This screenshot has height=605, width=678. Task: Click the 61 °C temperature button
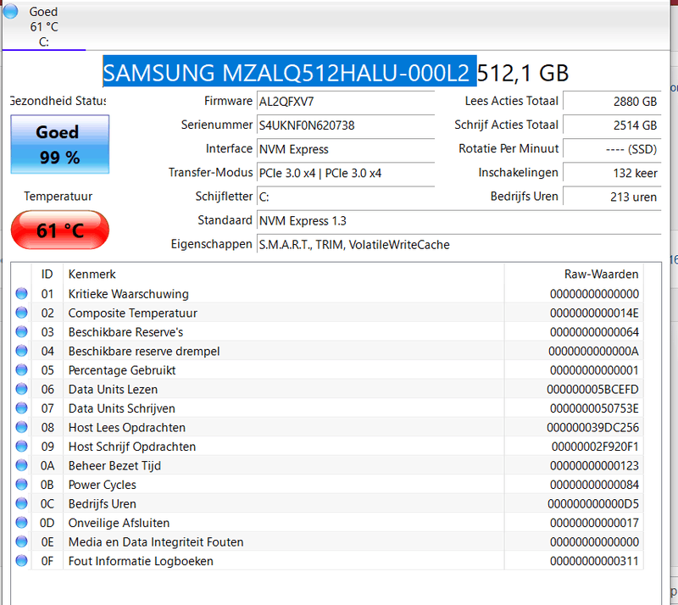pos(59,230)
